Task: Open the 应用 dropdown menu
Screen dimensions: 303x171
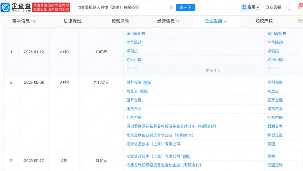Action: [x=251, y=7]
